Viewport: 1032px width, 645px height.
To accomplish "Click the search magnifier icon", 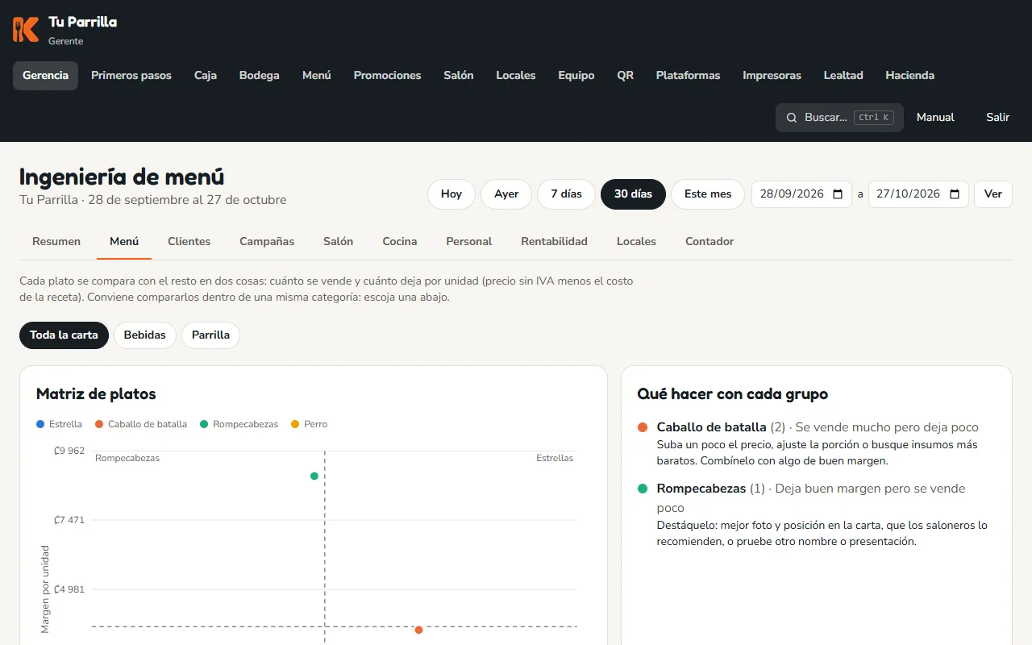I will [x=792, y=118].
